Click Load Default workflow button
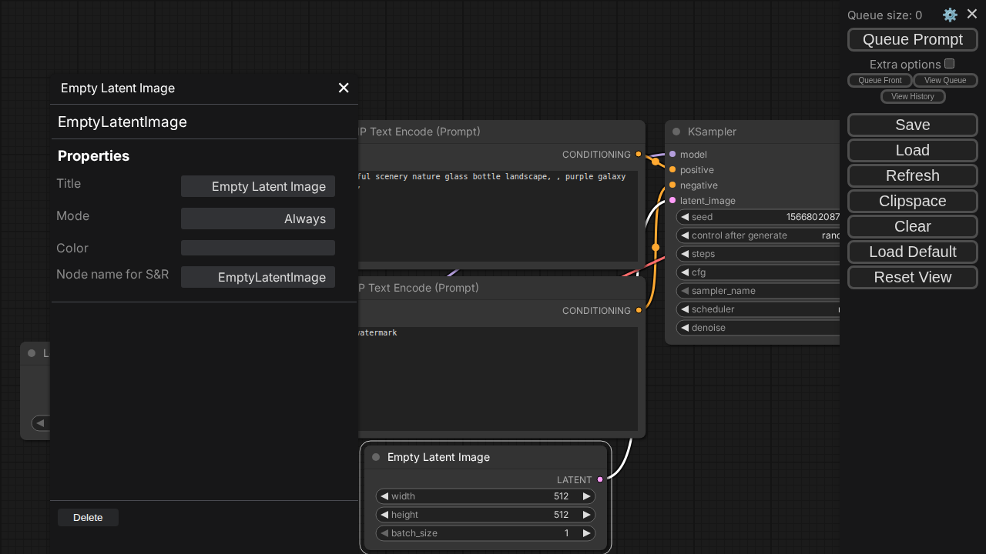This screenshot has width=986, height=554. pos(913,252)
